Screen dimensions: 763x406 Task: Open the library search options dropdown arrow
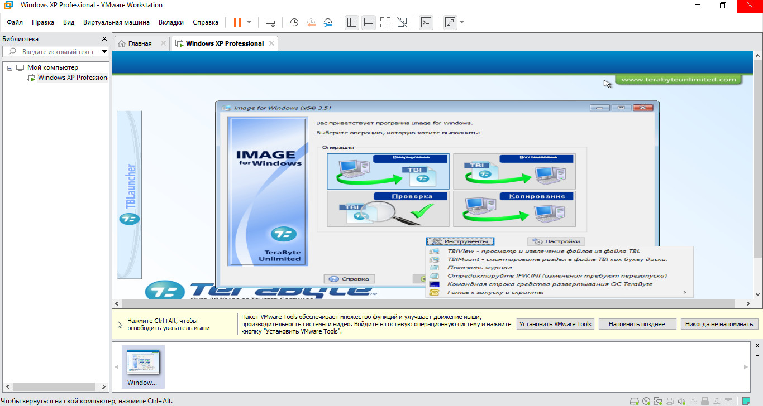click(105, 52)
